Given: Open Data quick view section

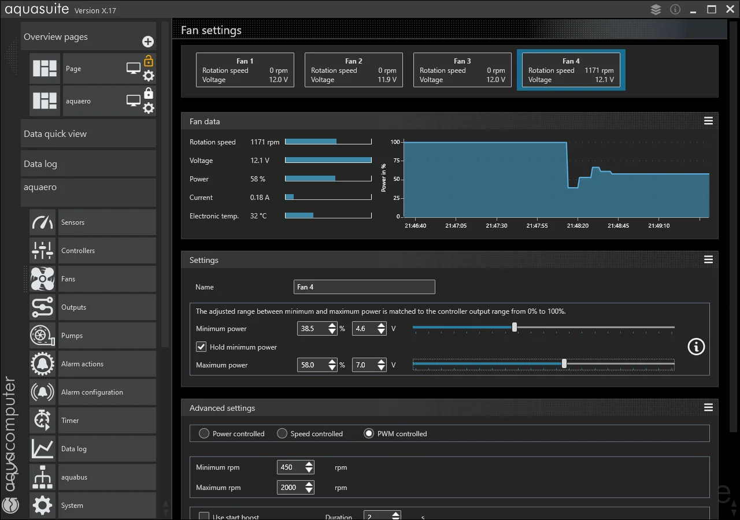Looking at the screenshot, I should click(88, 133).
